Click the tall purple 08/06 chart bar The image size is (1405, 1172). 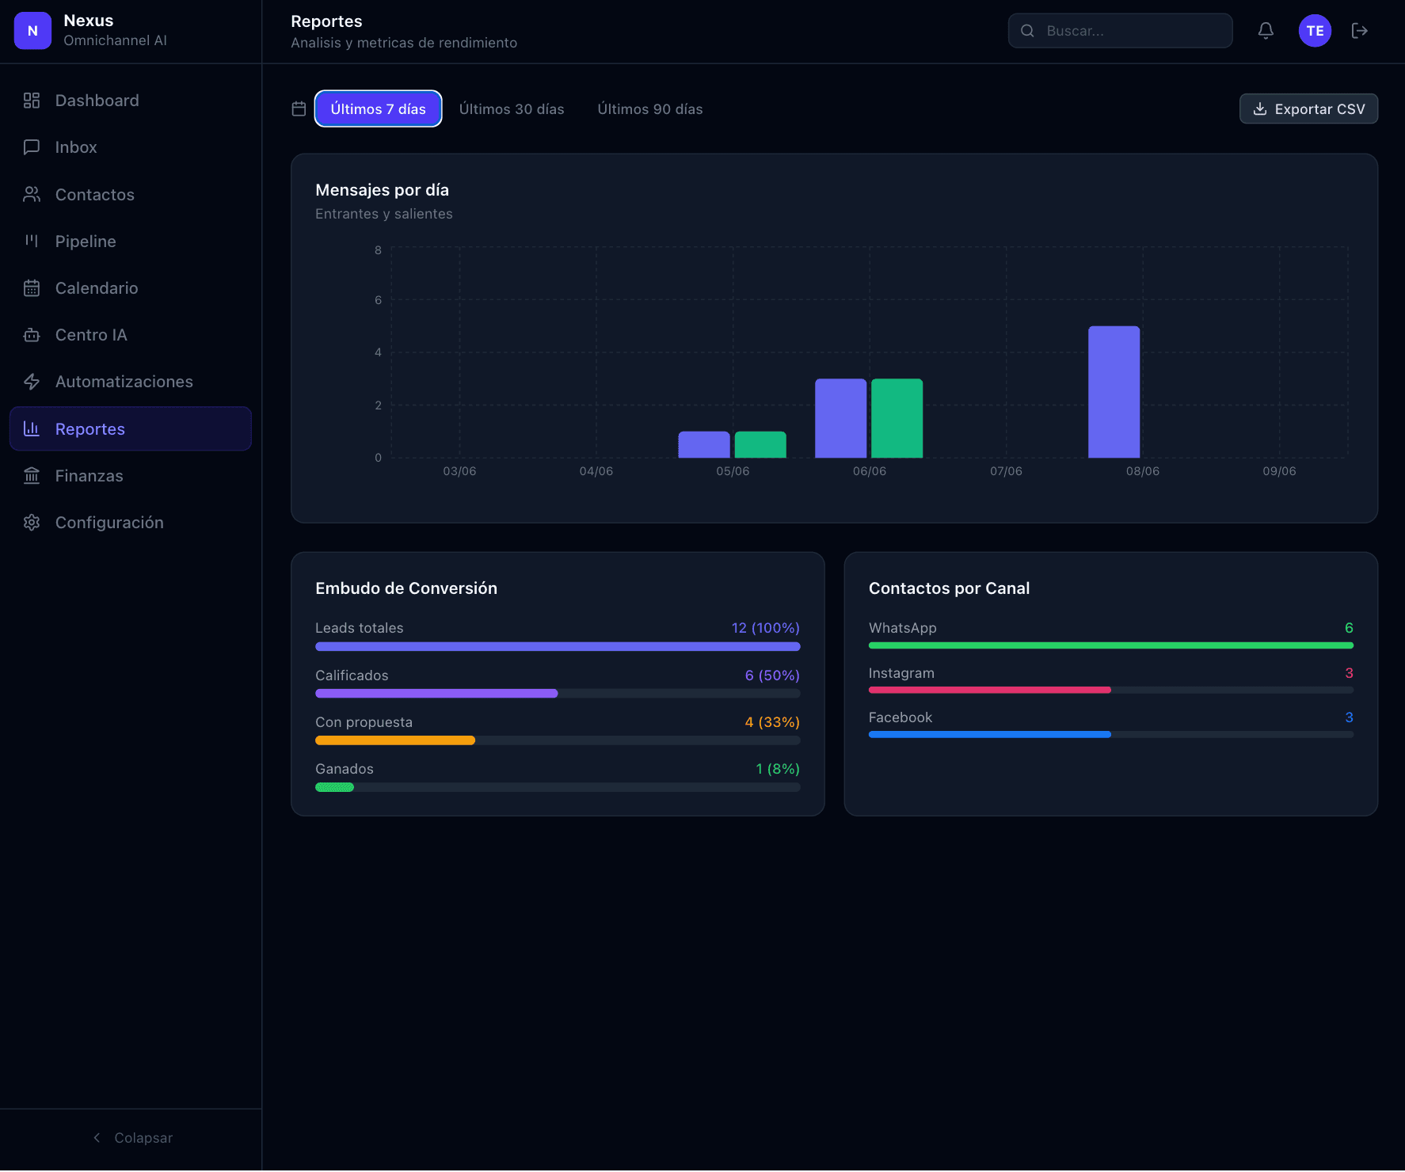[1114, 392]
